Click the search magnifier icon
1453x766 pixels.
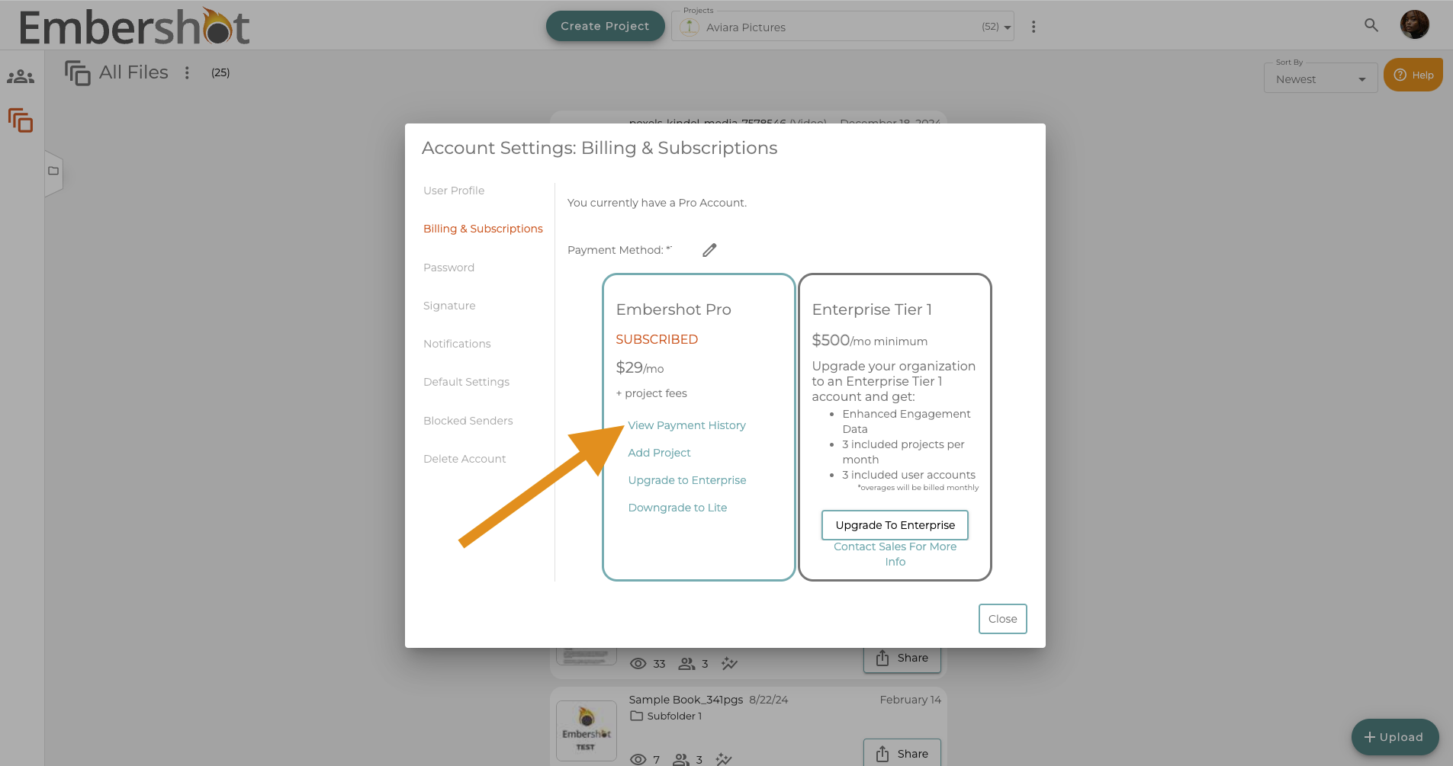1371,25
